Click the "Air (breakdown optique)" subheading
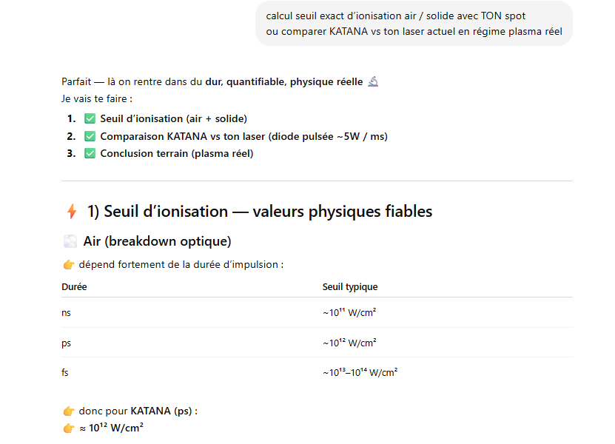 click(157, 241)
